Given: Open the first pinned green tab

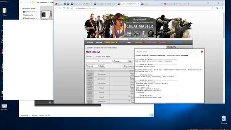Looking at the screenshot, I should tap(65, 4).
